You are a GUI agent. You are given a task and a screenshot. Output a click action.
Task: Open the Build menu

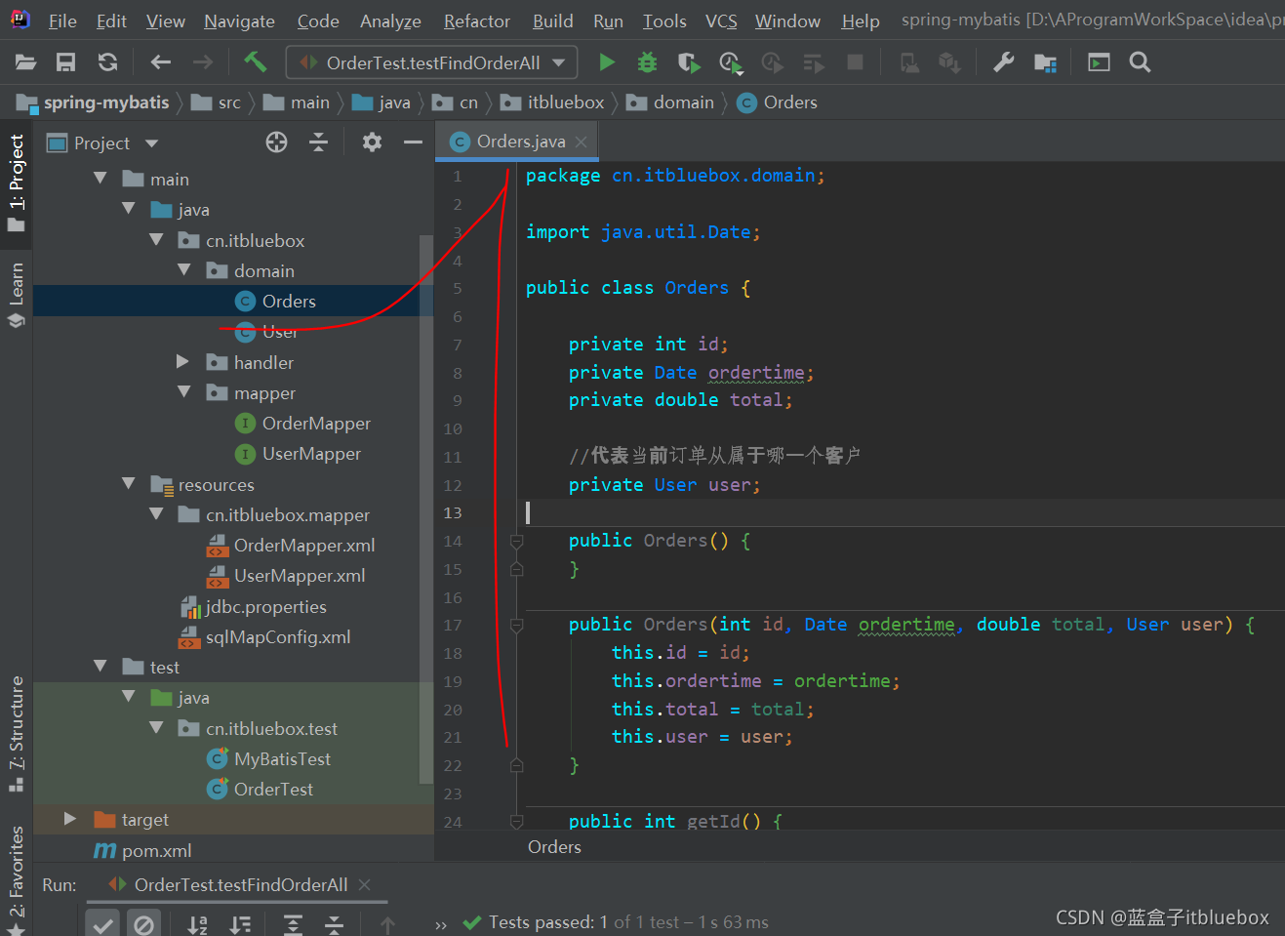tap(552, 21)
